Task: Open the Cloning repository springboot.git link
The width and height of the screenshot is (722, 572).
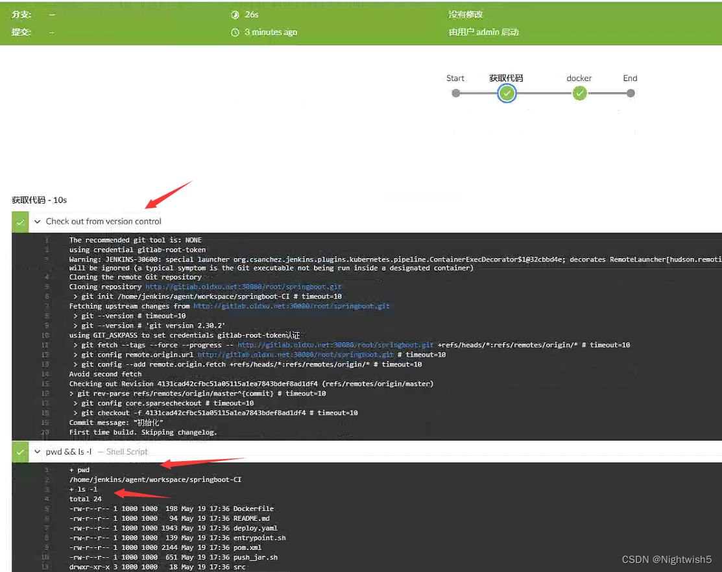Action: tap(243, 287)
